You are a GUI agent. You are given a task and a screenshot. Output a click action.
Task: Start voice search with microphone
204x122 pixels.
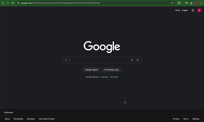132,60
